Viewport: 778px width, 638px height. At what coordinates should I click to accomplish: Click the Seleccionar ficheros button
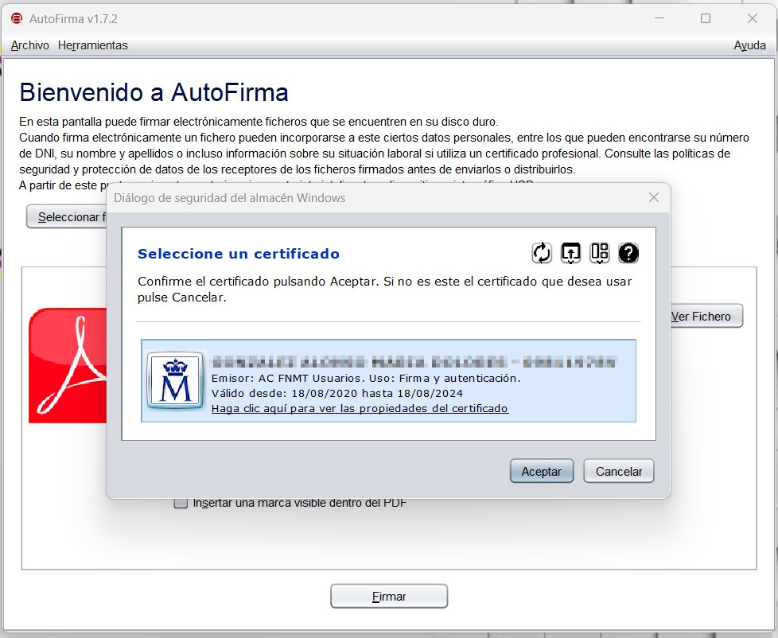pos(67,217)
